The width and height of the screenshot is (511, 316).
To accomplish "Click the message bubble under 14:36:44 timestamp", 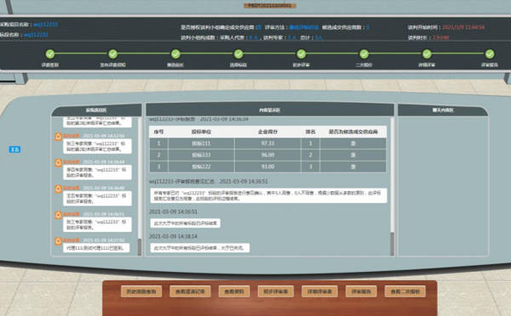I will (x=97, y=172).
